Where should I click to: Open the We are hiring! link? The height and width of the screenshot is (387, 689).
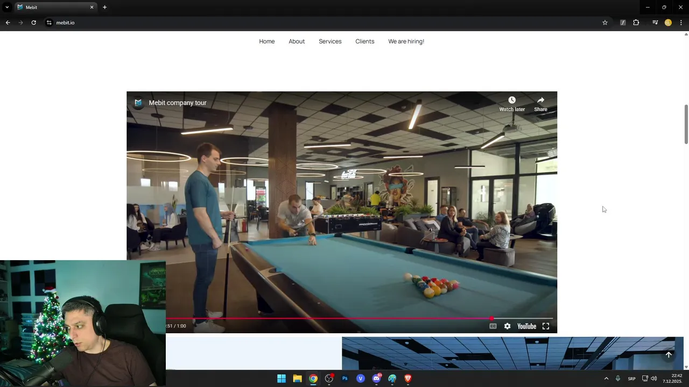coord(406,41)
